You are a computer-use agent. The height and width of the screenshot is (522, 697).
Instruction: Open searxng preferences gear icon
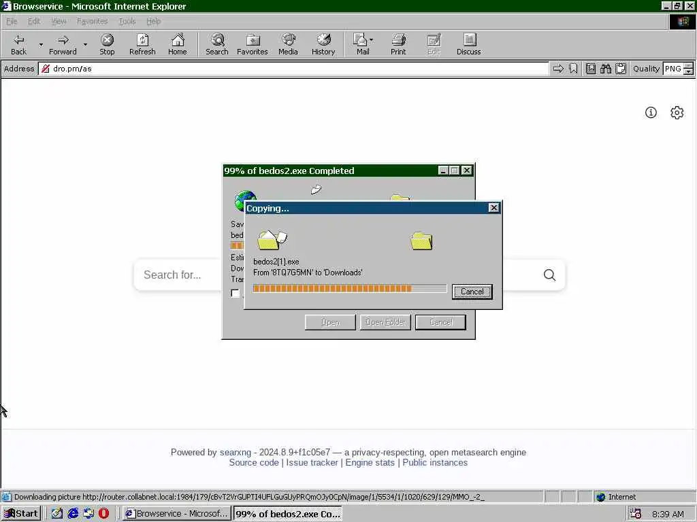pyautogui.click(x=677, y=112)
